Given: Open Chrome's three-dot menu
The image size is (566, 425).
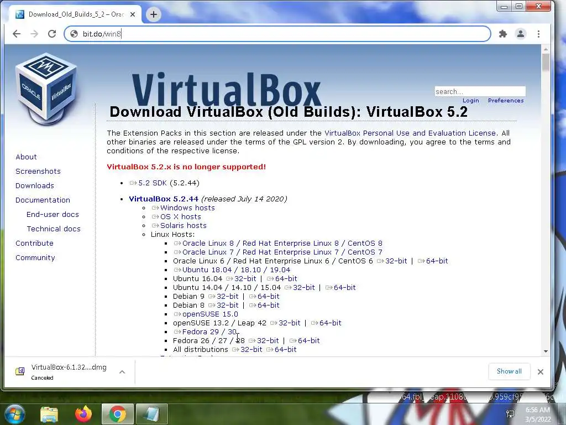Looking at the screenshot, I should pos(538,34).
